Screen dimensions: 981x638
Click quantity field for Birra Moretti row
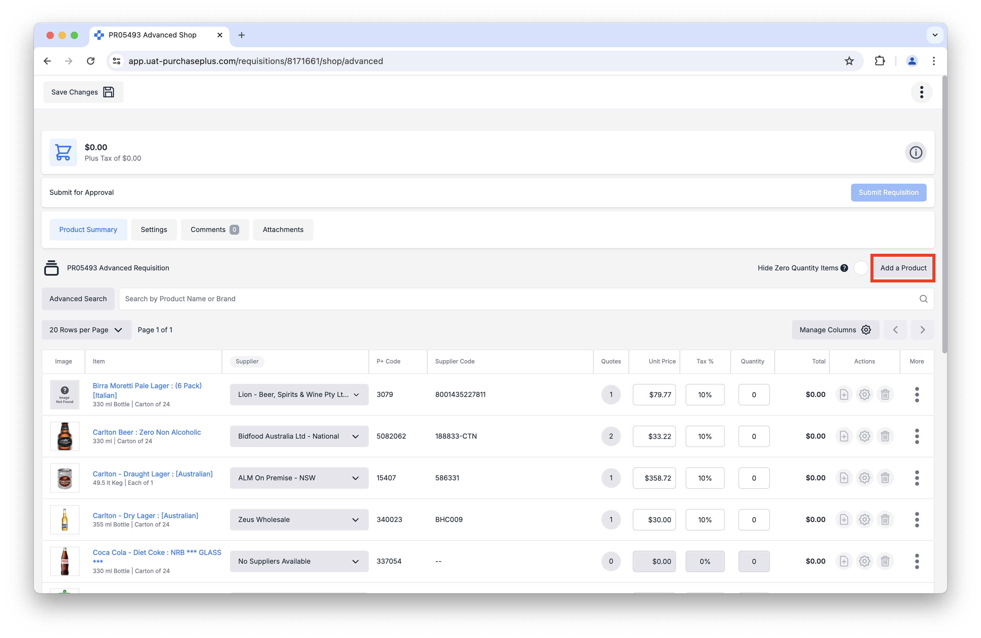[x=754, y=395]
